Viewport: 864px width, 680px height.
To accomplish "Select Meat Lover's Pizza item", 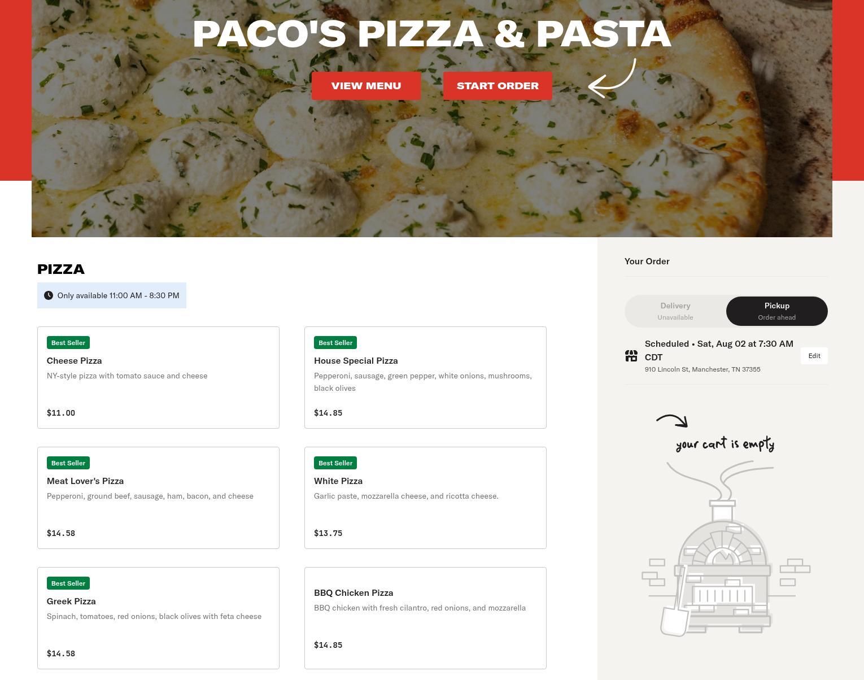I will pos(158,498).
